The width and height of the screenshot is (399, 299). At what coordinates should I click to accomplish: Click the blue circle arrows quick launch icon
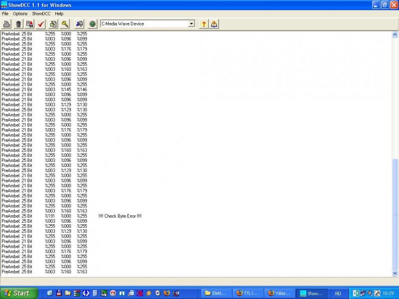(x=86, y=293)
